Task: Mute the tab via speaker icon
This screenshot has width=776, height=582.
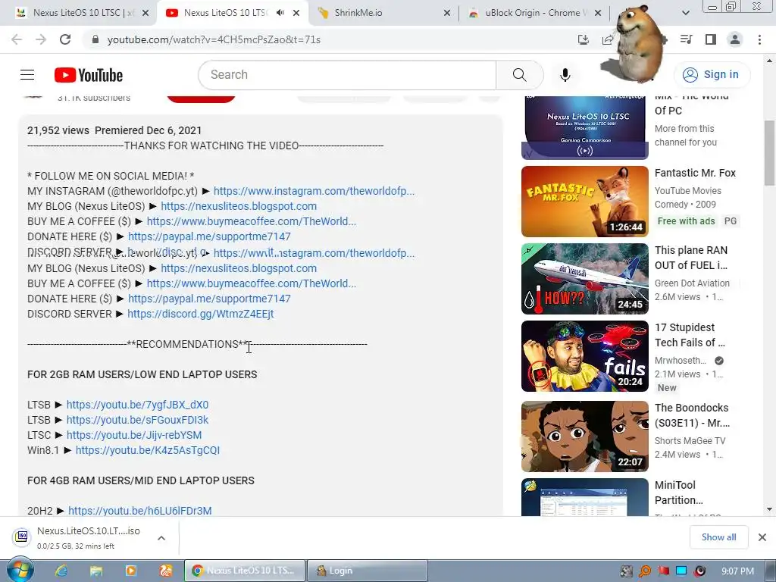Action: pyautogui.click(x=280, y=13)
